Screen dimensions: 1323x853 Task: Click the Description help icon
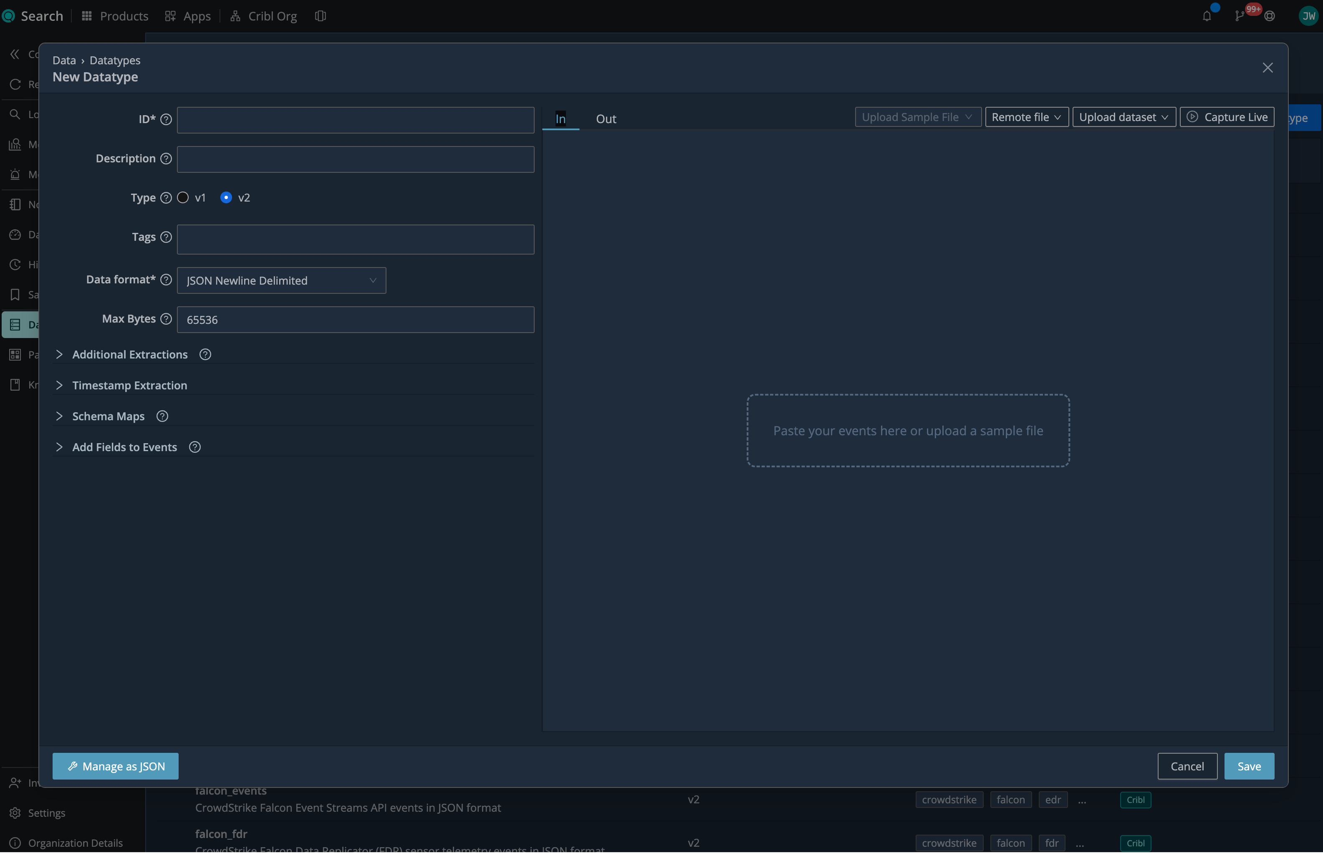coord(166,159)
